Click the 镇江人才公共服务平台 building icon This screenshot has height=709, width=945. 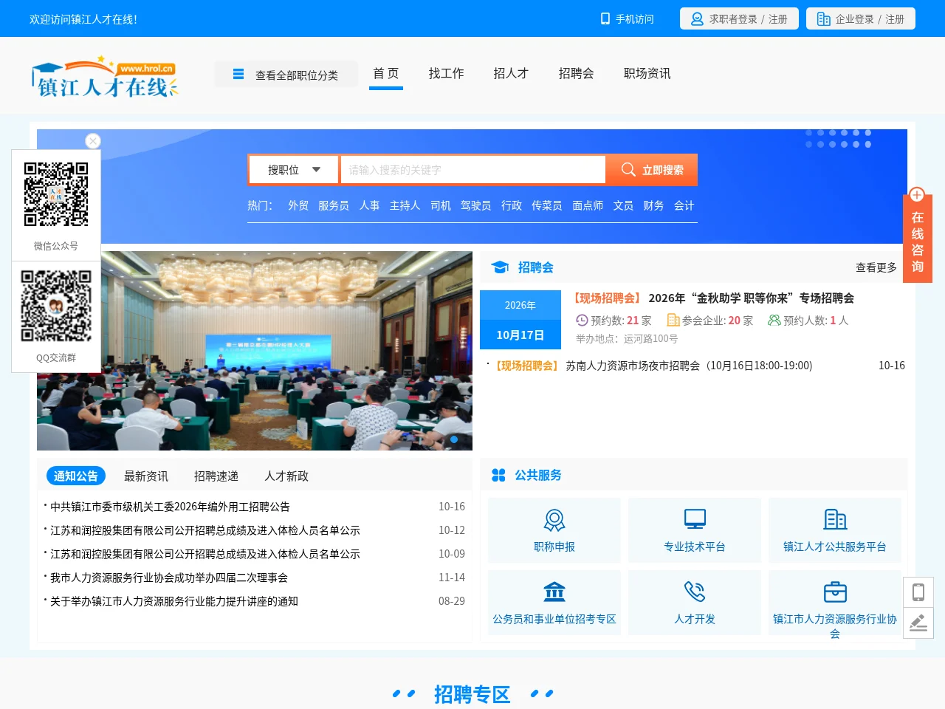(835, 520)
